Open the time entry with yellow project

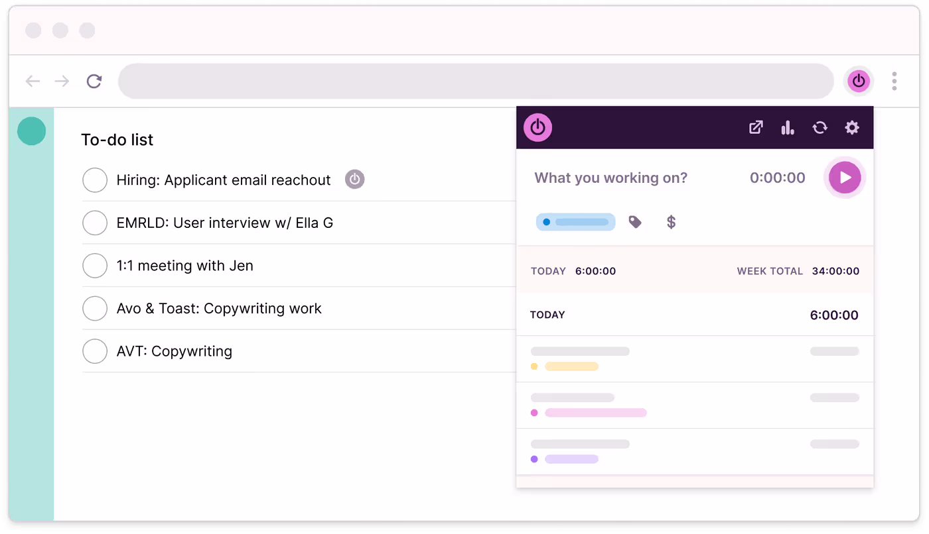coord(695,359)
